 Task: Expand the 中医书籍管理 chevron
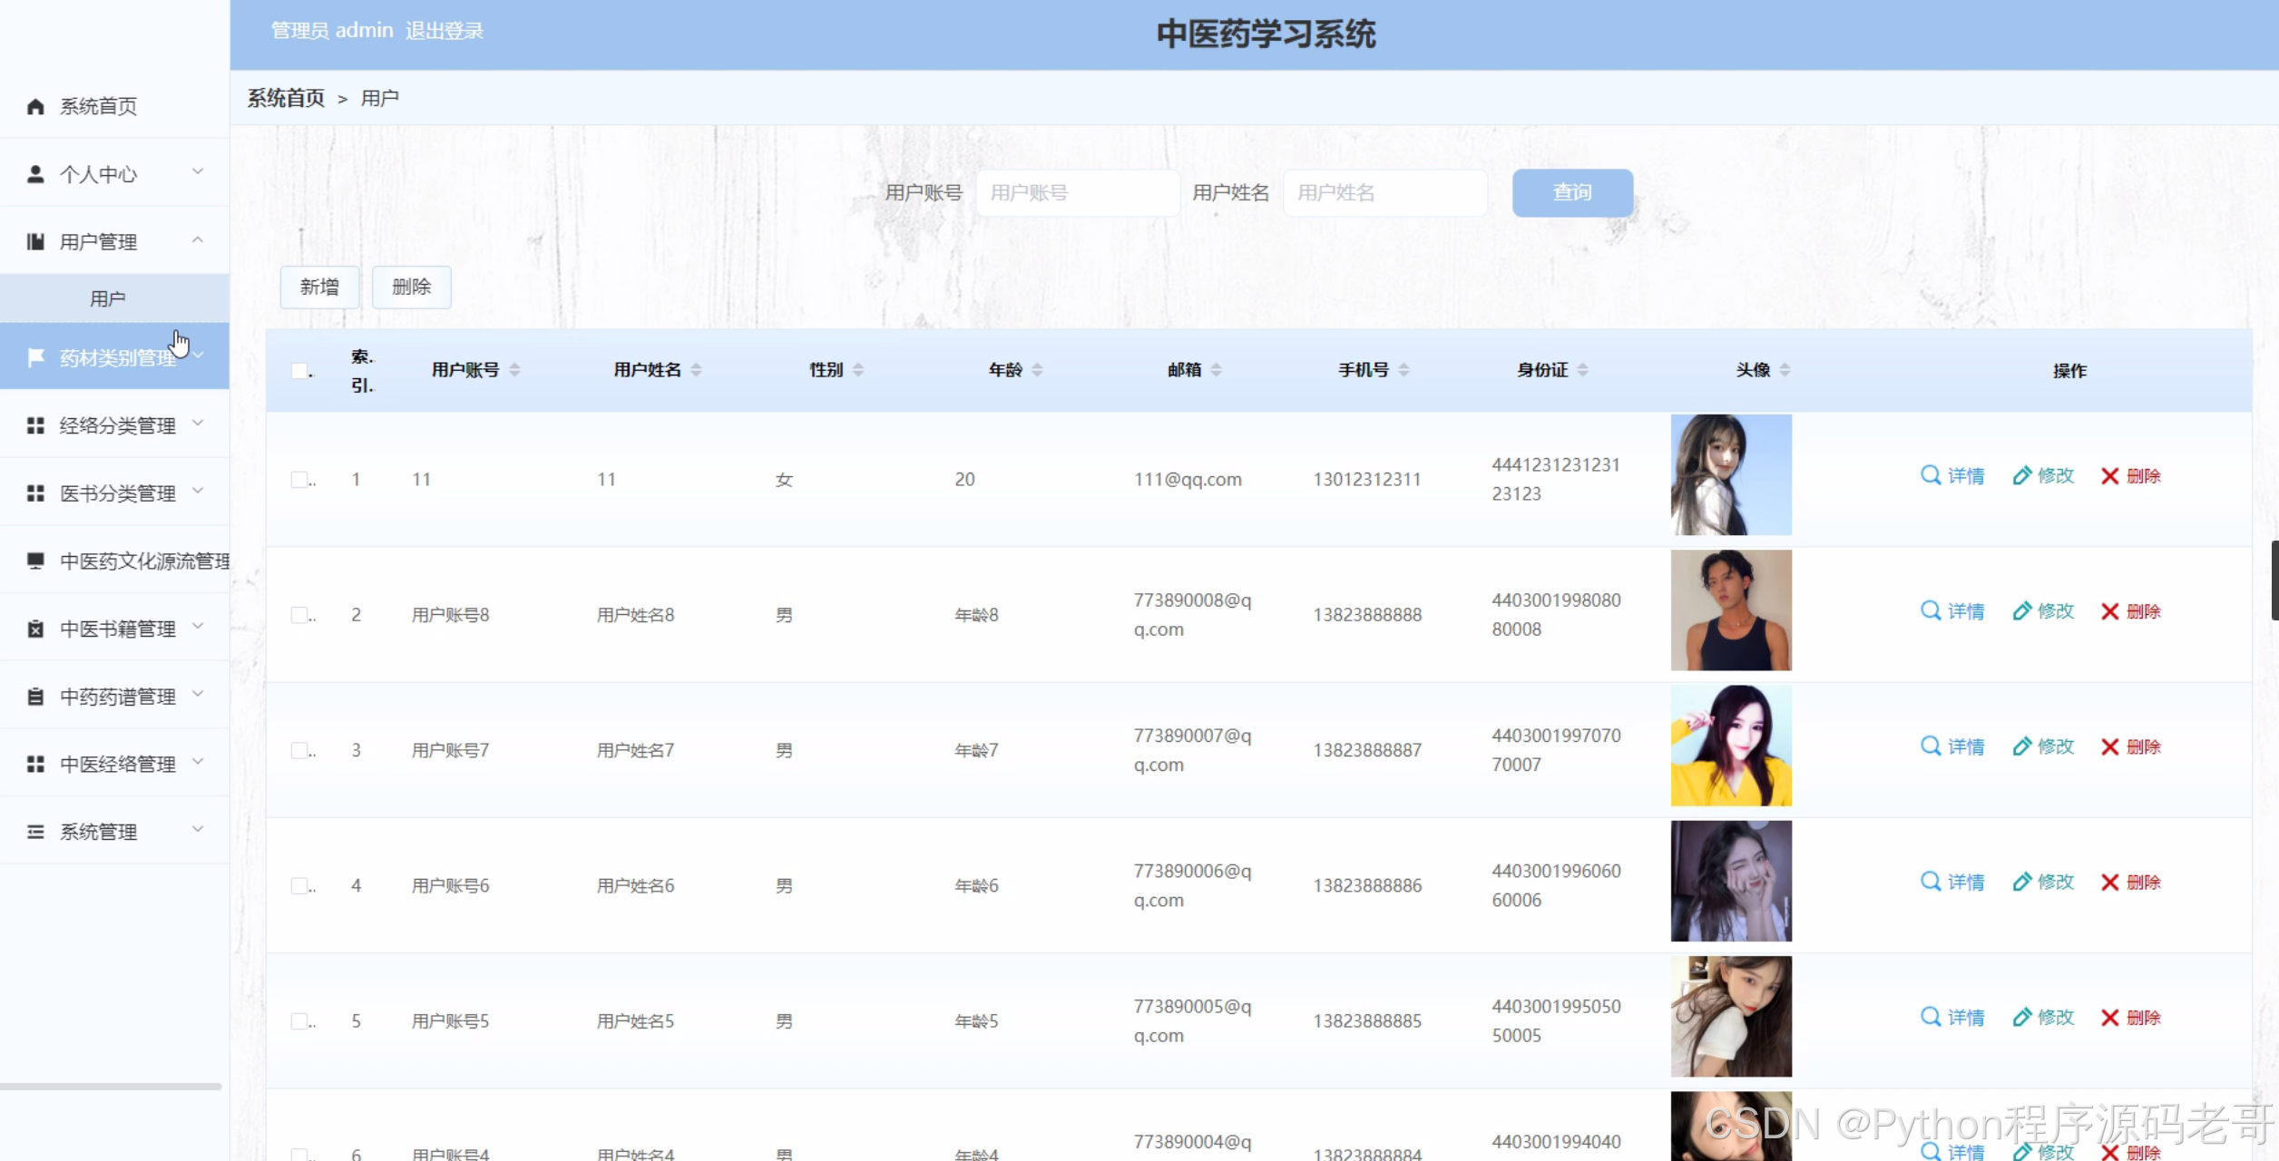(198, 627)
